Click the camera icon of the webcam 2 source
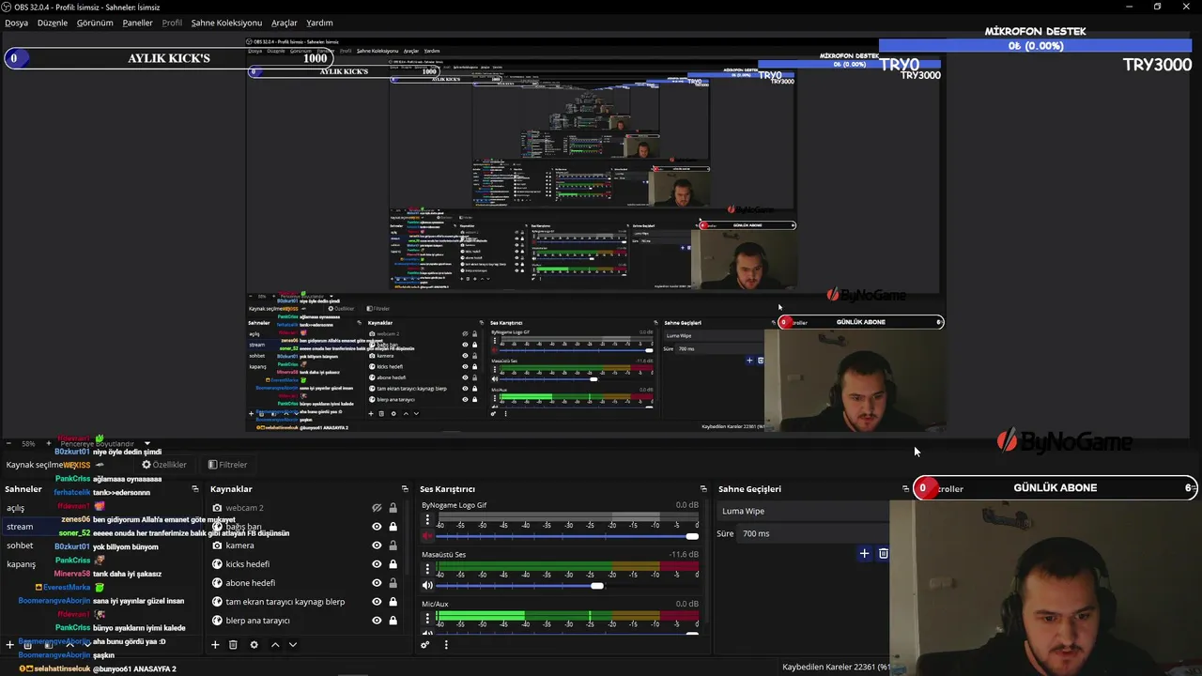 [217, 508]
